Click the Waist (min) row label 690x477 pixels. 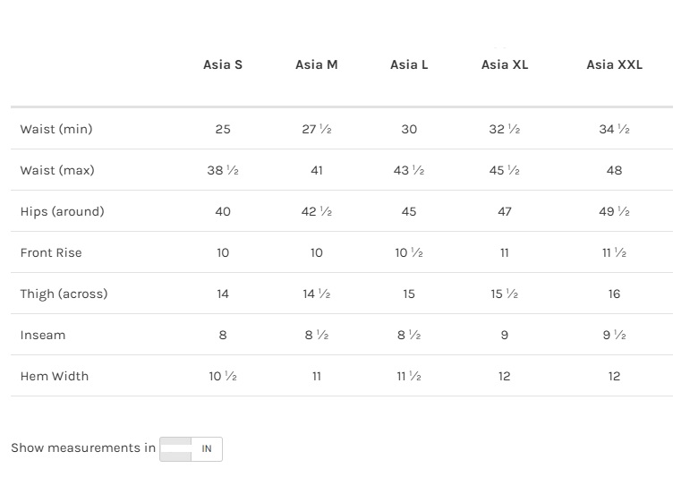[x=56, y=129]
